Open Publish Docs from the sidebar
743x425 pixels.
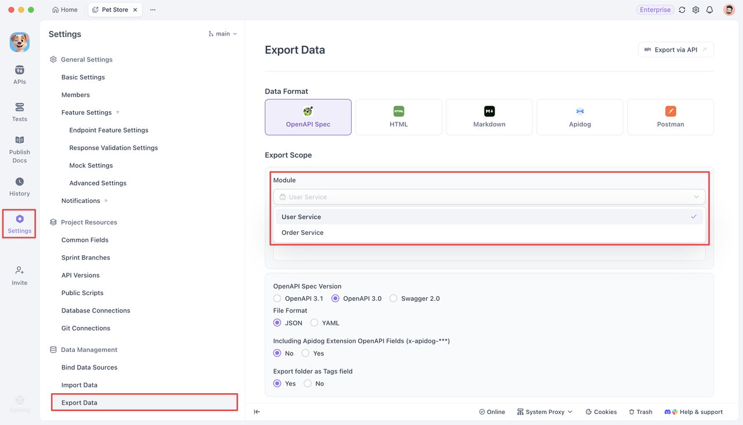pyautogui.click(x=19, y=148)
